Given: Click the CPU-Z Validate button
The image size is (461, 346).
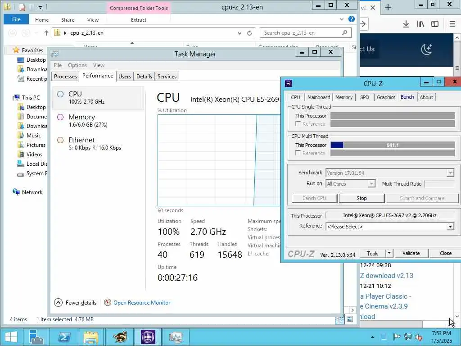Looking at the screenshot, I should (x=411, y=253).
